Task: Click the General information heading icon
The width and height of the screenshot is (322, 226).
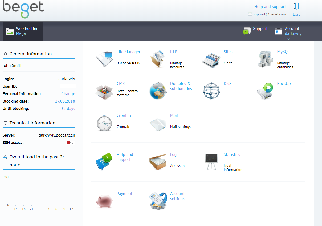Action: 5,54
